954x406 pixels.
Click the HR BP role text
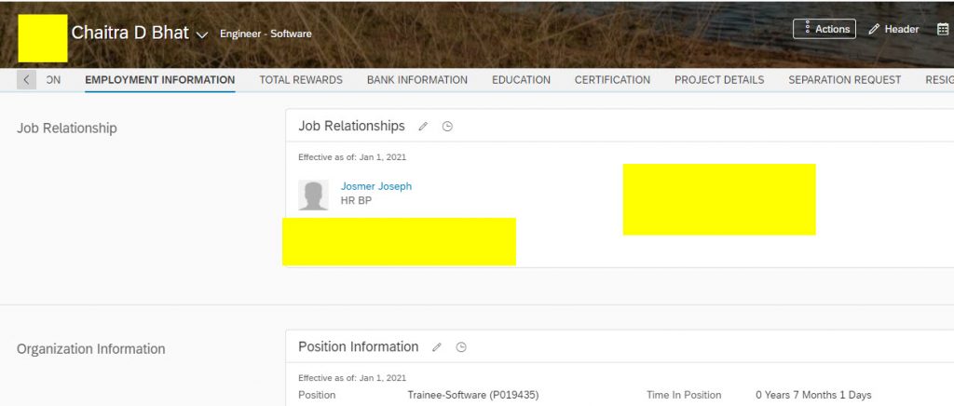[356, 200]
